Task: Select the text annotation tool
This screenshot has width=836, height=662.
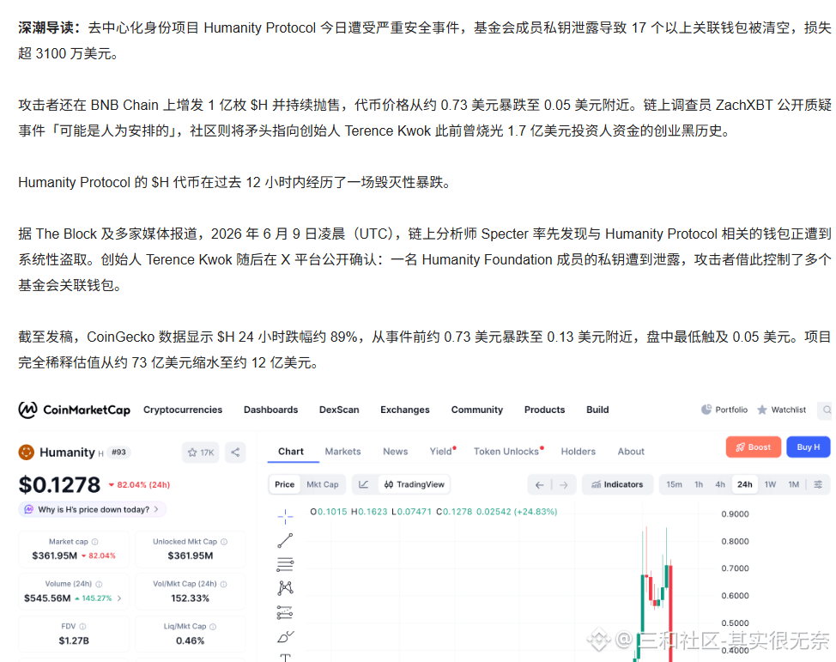Action: (x=285, y=658)
